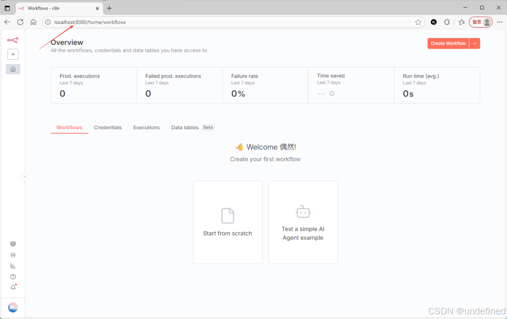Viewport: 507px width, 319px height.
Task: Select the Workflows - n8n browser tab
Action: point(59,8)
